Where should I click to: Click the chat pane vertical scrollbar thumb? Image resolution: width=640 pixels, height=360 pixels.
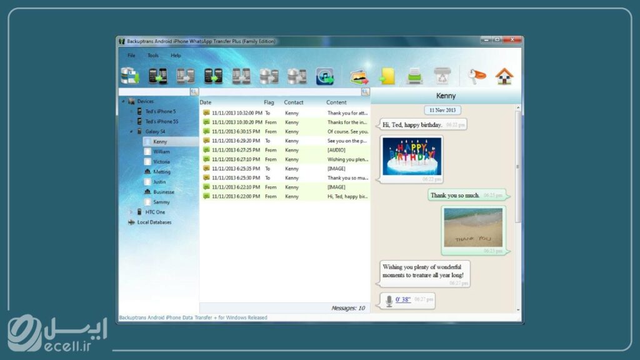pos(518,166)
